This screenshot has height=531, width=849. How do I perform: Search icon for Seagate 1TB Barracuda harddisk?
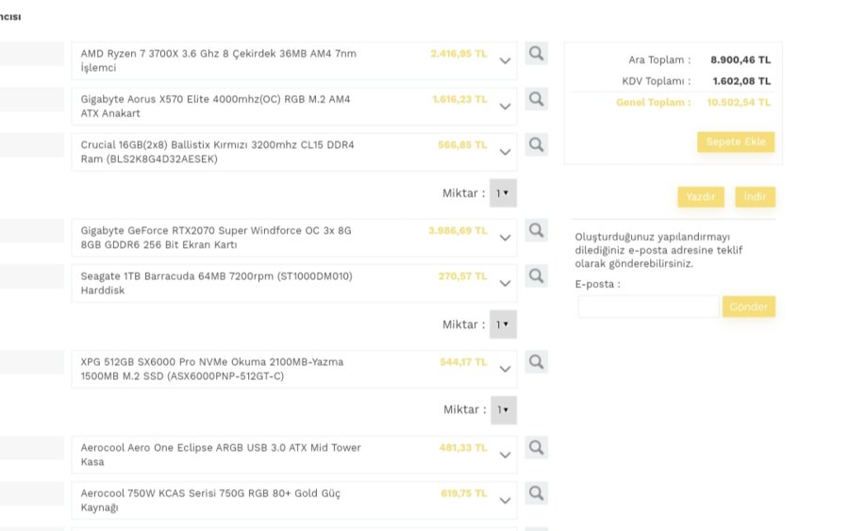(x=536, y=275)
